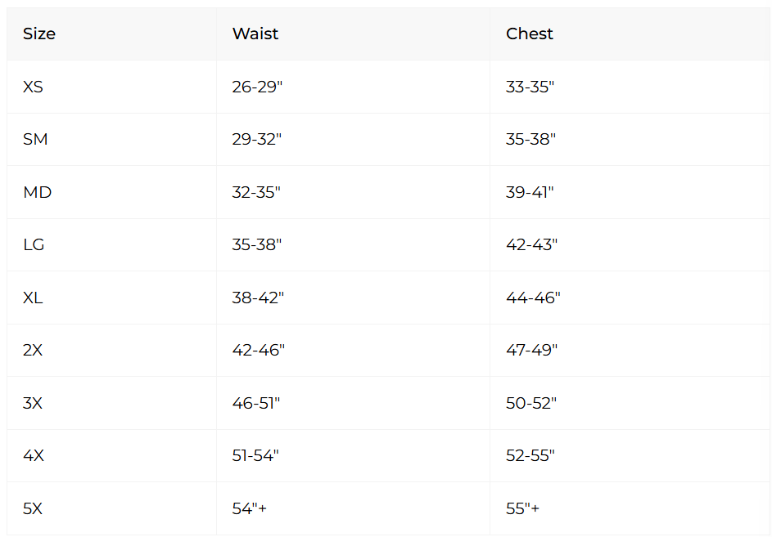Select the 3X size cell
Screen dimensions: 772x537
(x=33, y=403)
